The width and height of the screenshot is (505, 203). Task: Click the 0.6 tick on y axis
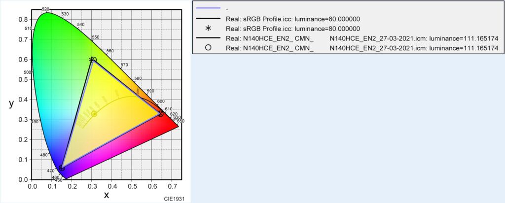pos(24,60)
